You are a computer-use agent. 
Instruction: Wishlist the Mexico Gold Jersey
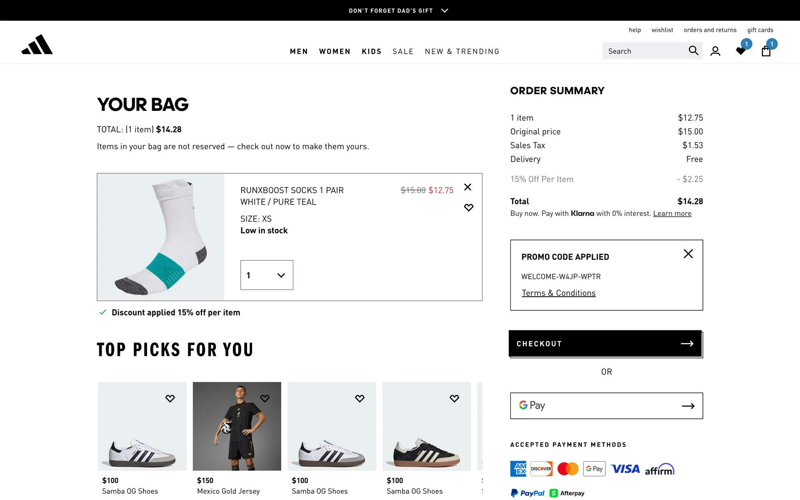[265, 398]
